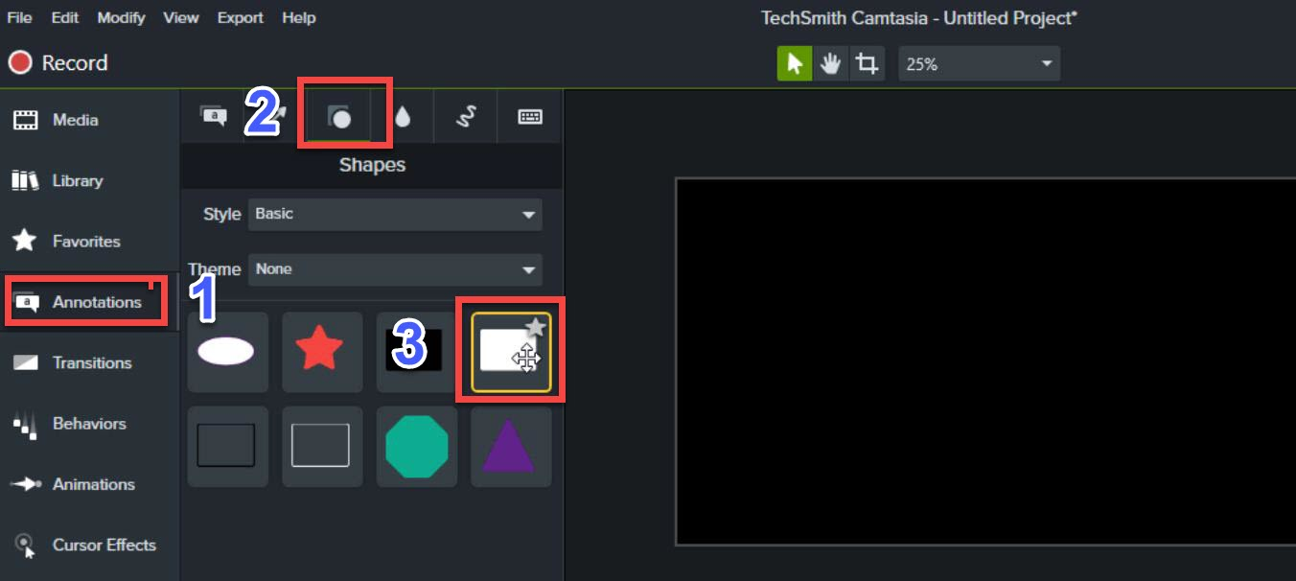Viewport: 1296px width, 581px height.
Task: Open the Media tab
Action: (90, 120)
